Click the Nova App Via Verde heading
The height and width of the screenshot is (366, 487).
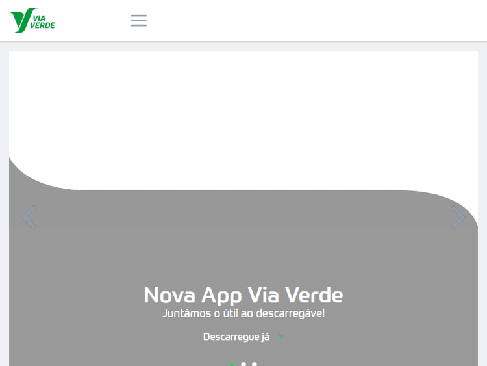tap(243, 295)
